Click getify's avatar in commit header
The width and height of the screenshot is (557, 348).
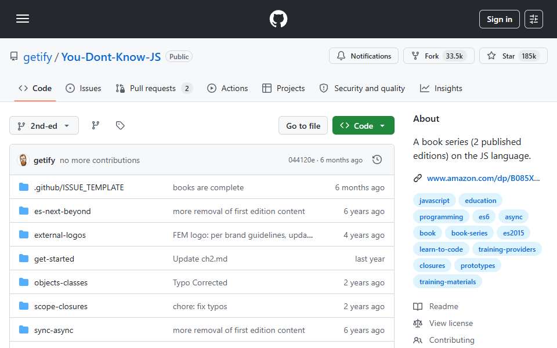(x=23, y=160)
